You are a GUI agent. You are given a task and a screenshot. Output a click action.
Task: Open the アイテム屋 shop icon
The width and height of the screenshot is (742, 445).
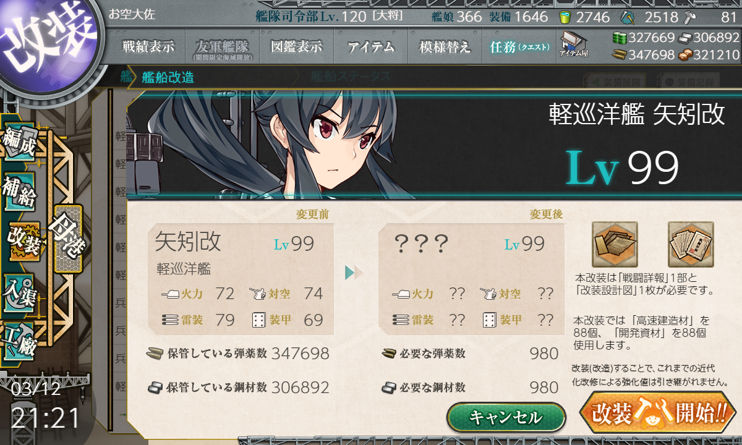[x=573, y=44]
